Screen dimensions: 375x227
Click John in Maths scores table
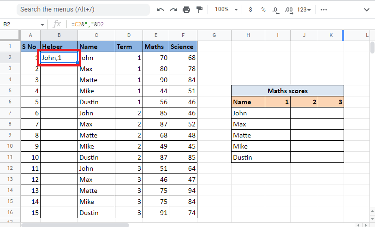[248, 113]
